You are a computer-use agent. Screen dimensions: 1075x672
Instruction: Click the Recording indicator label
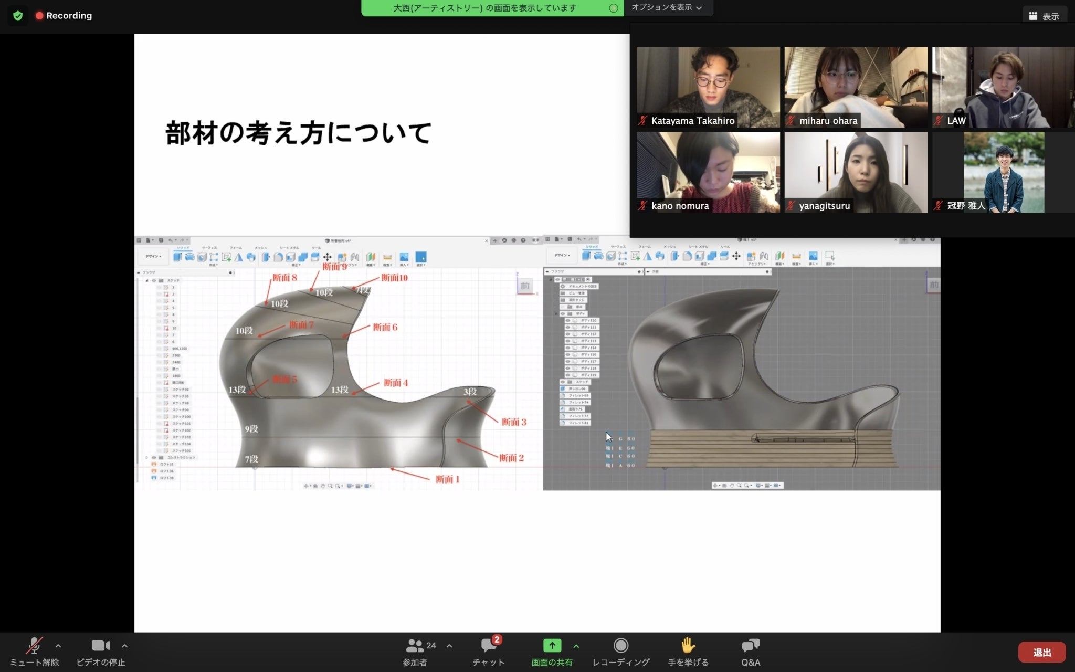coord(69,16)
